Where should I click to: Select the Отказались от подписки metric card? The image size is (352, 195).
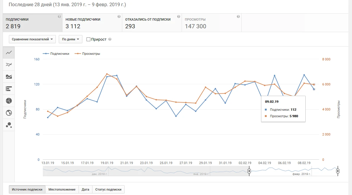[x=152, y=23]
